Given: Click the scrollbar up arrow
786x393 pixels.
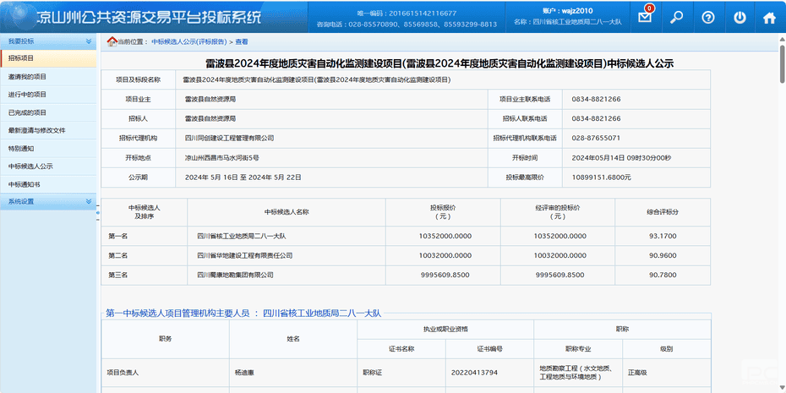Looking at the screenshot, I should [x=781, y=39].
